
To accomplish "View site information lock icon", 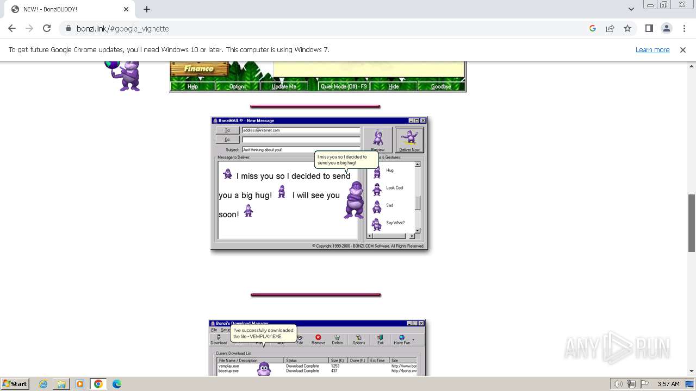I will coord(68,28).
